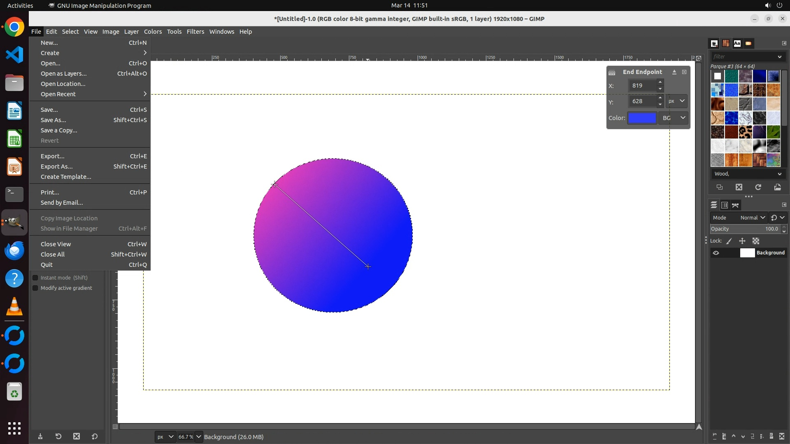This screenshot has width=790, height=444.
Task: Click the blue endpoint Color swatch
Action: pyautogui.click(x=642, y=118)
